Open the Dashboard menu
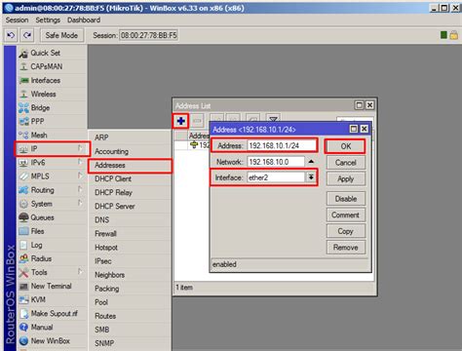The image size is (462, 351). pos(84,20)
